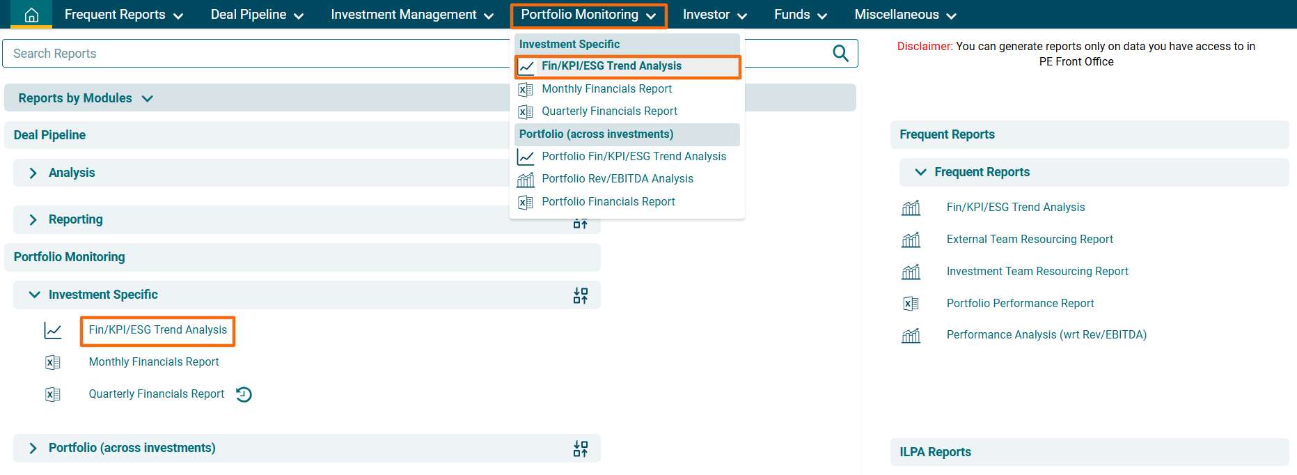The width and height of the screenshot is (1297, 475).
Task: Click the line chart icon beside Fin/KPI/ESG Trend Analysis
Action: tap(53, 330)
